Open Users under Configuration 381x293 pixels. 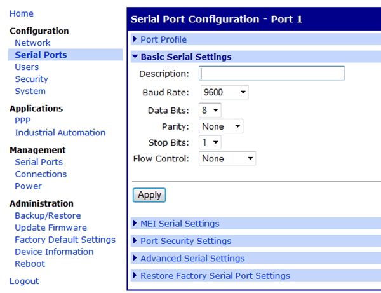(x=27, y=67)
